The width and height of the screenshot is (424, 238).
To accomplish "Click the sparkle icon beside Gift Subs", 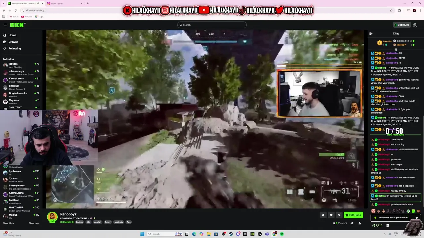I will point(339,215).
